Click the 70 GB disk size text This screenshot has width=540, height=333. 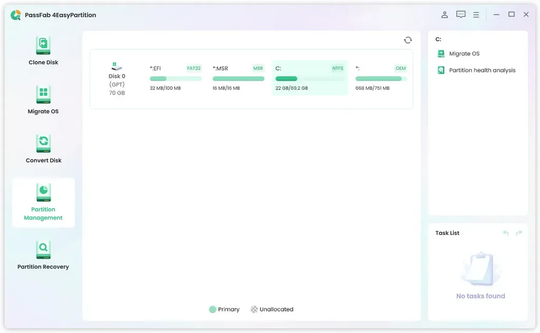tap(117, 93)
